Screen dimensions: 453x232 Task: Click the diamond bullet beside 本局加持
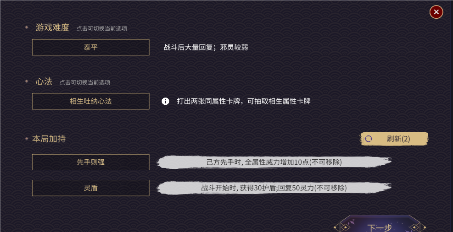pyautogui.click(x=27, y=138)
